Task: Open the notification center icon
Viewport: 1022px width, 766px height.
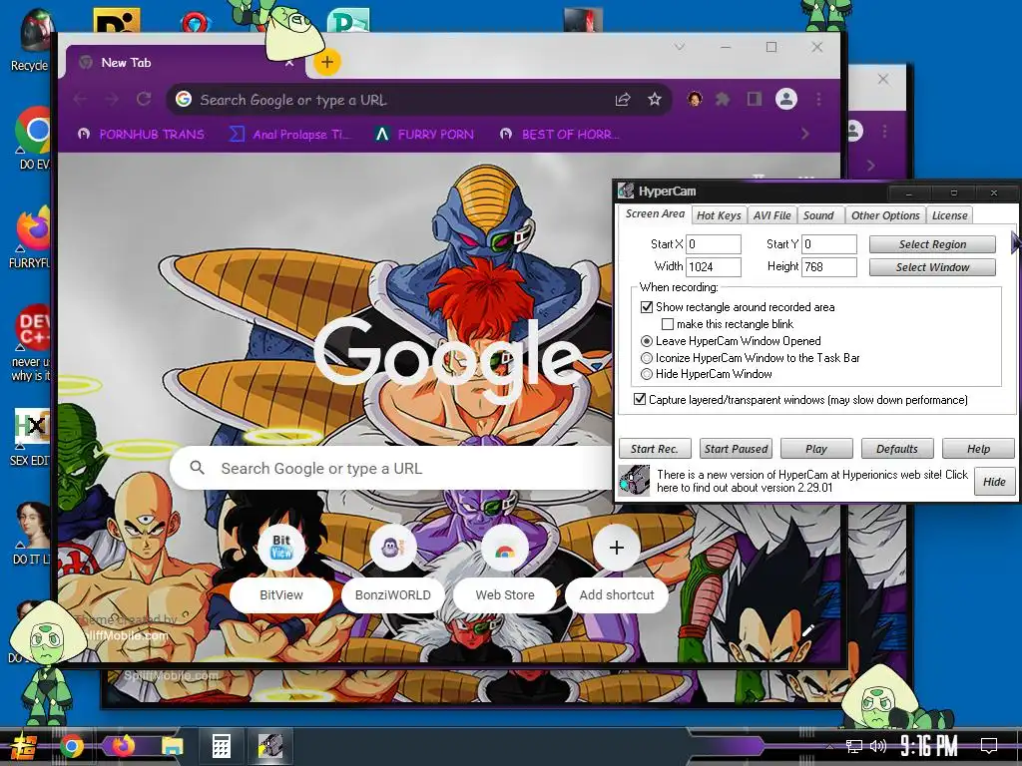Action: pos(989,746)
